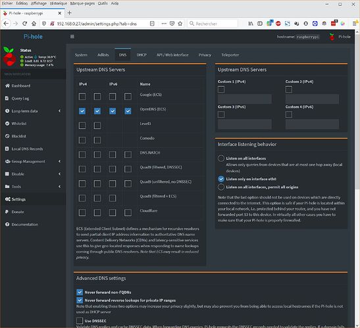Select Listen on all interfaces radio
This screenshot has width=360, height=328.
(x=221, y=158)
